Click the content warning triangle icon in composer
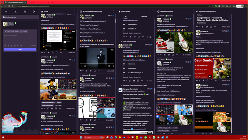Image resolution: width=248 pixels, height=140 pixels. coord(12,45)
